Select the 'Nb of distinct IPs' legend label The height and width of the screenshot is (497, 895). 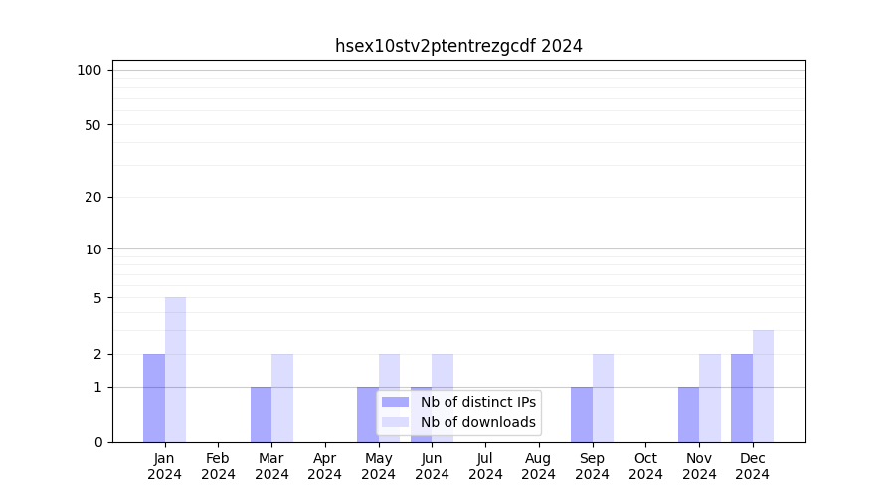(477, 402)
